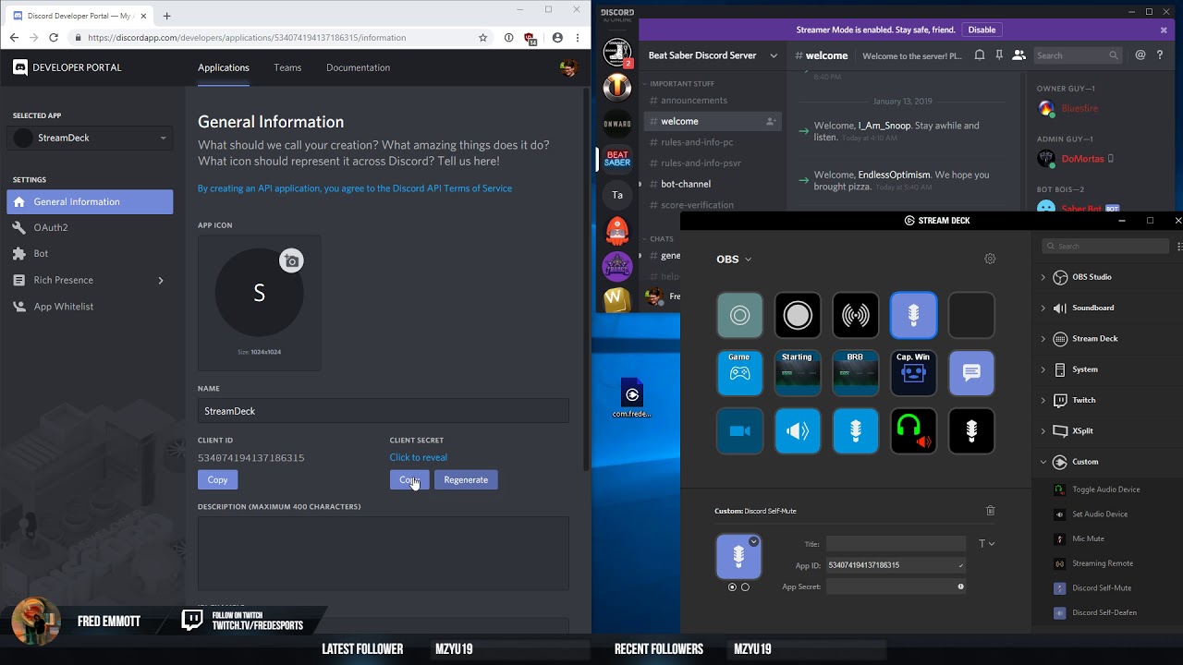The height and width of the screenshot is (665, 1183).
Task: Show pinned messages in Discord
Action: [x=999, y=55]
